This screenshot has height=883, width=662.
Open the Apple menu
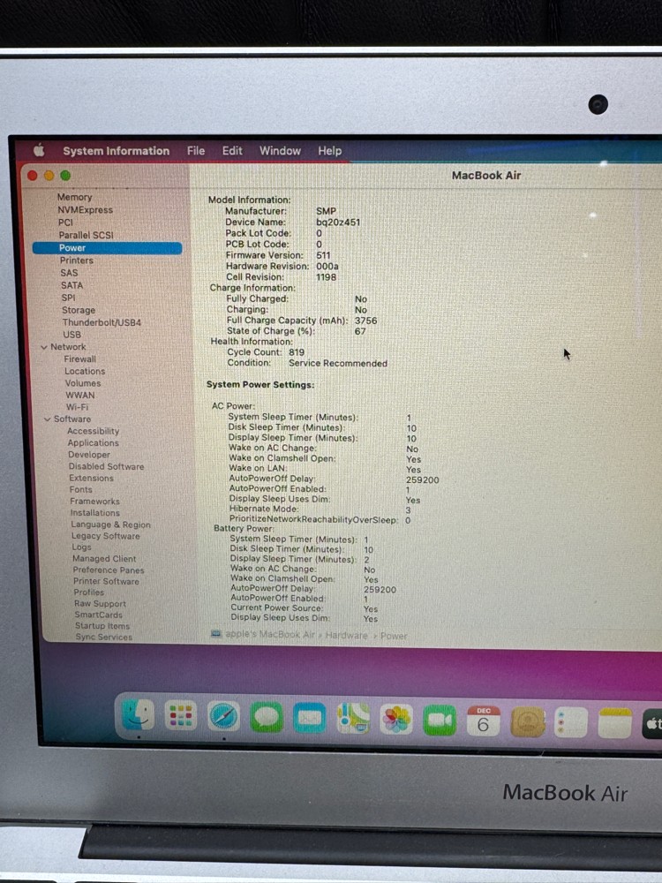point(39,150)
